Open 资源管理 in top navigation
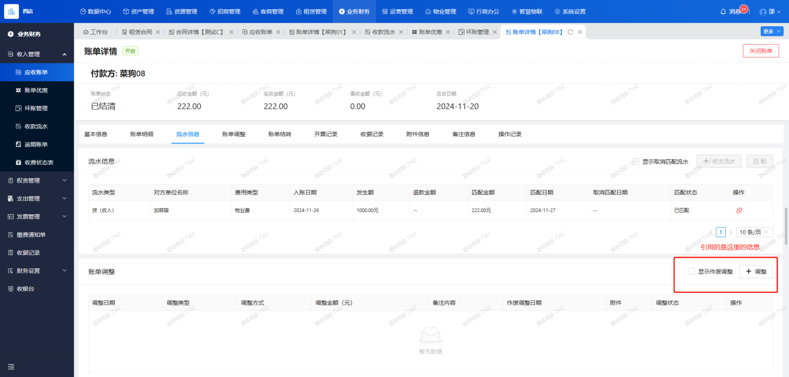Screen dimensions: 789x377 pyautogui.click(x=181, y=12)
